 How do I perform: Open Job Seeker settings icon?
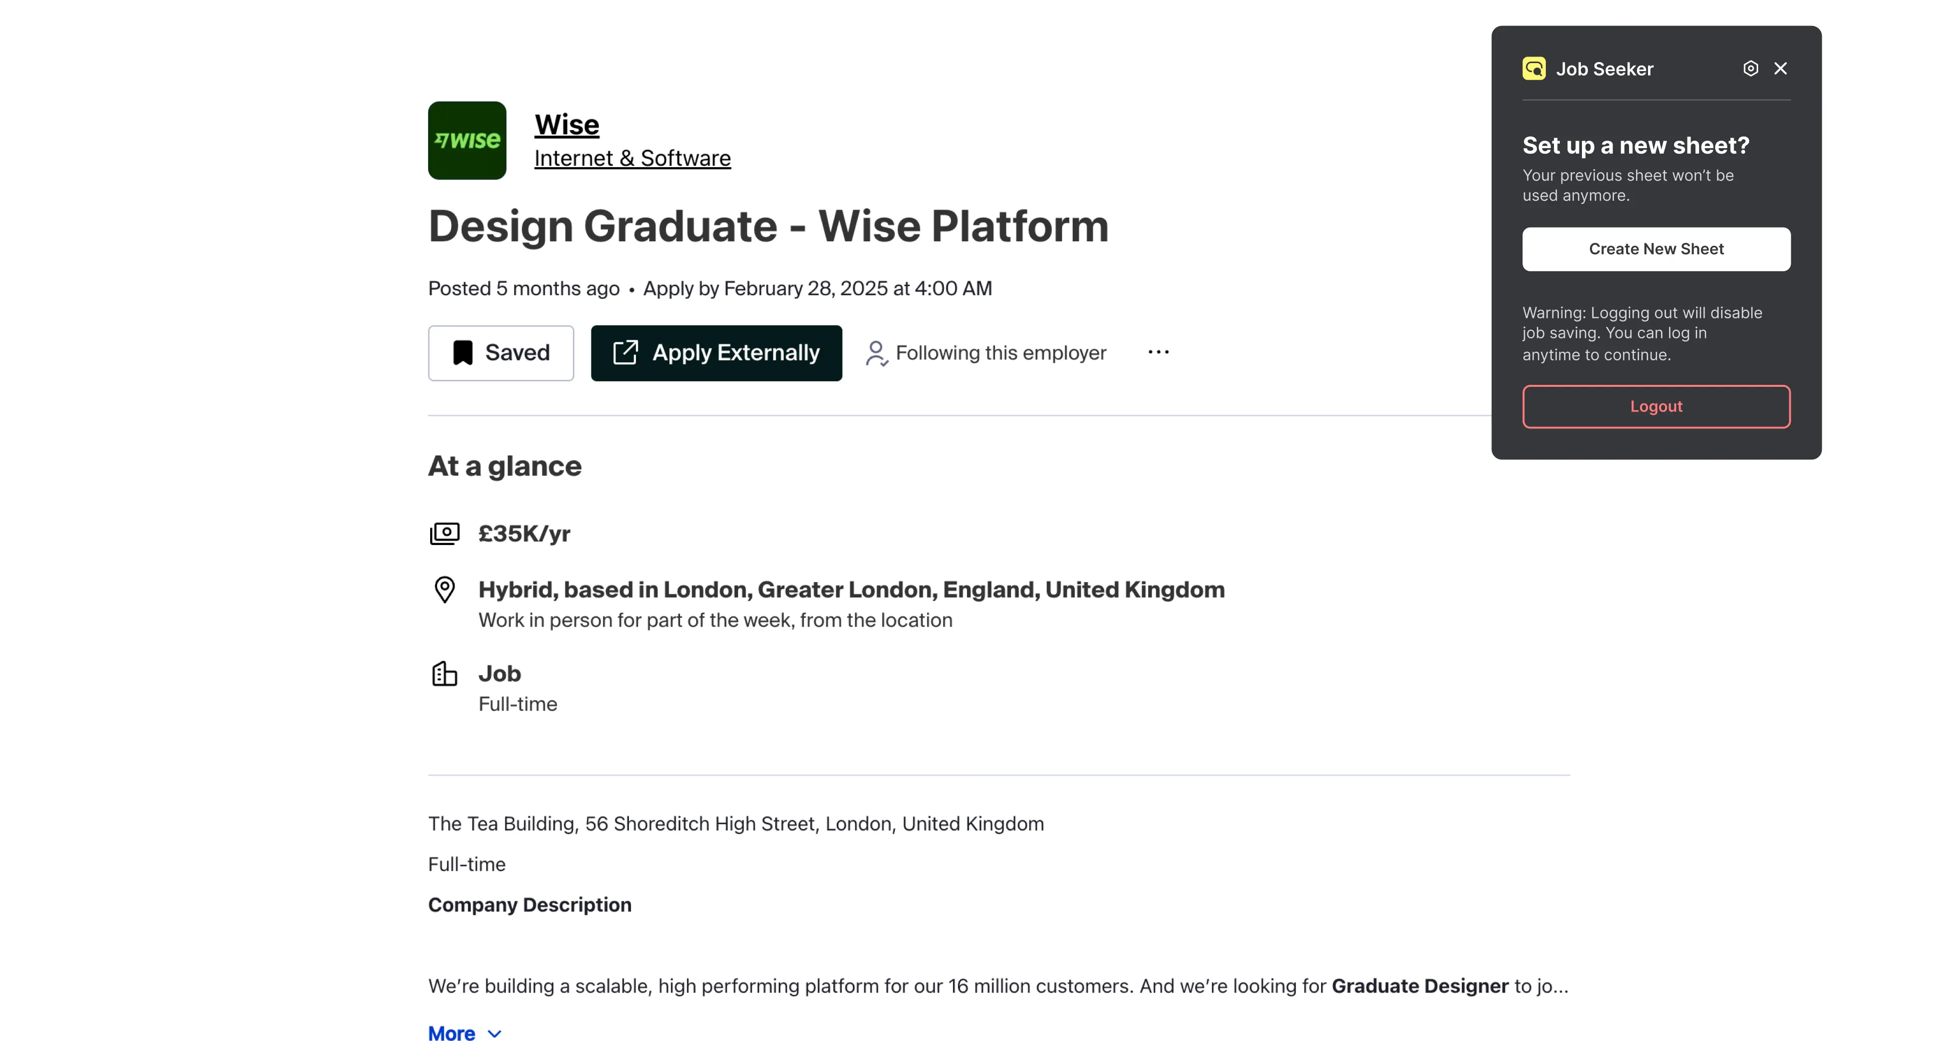(1750, 68)
